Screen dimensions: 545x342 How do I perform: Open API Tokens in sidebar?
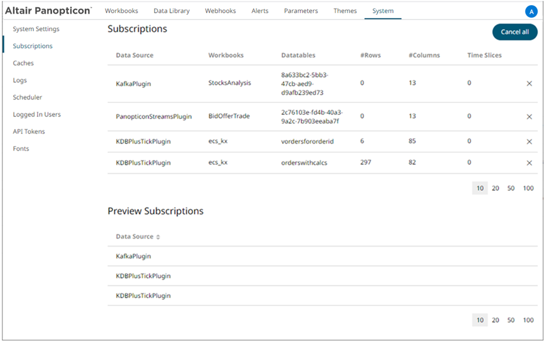tap(29, 132)
